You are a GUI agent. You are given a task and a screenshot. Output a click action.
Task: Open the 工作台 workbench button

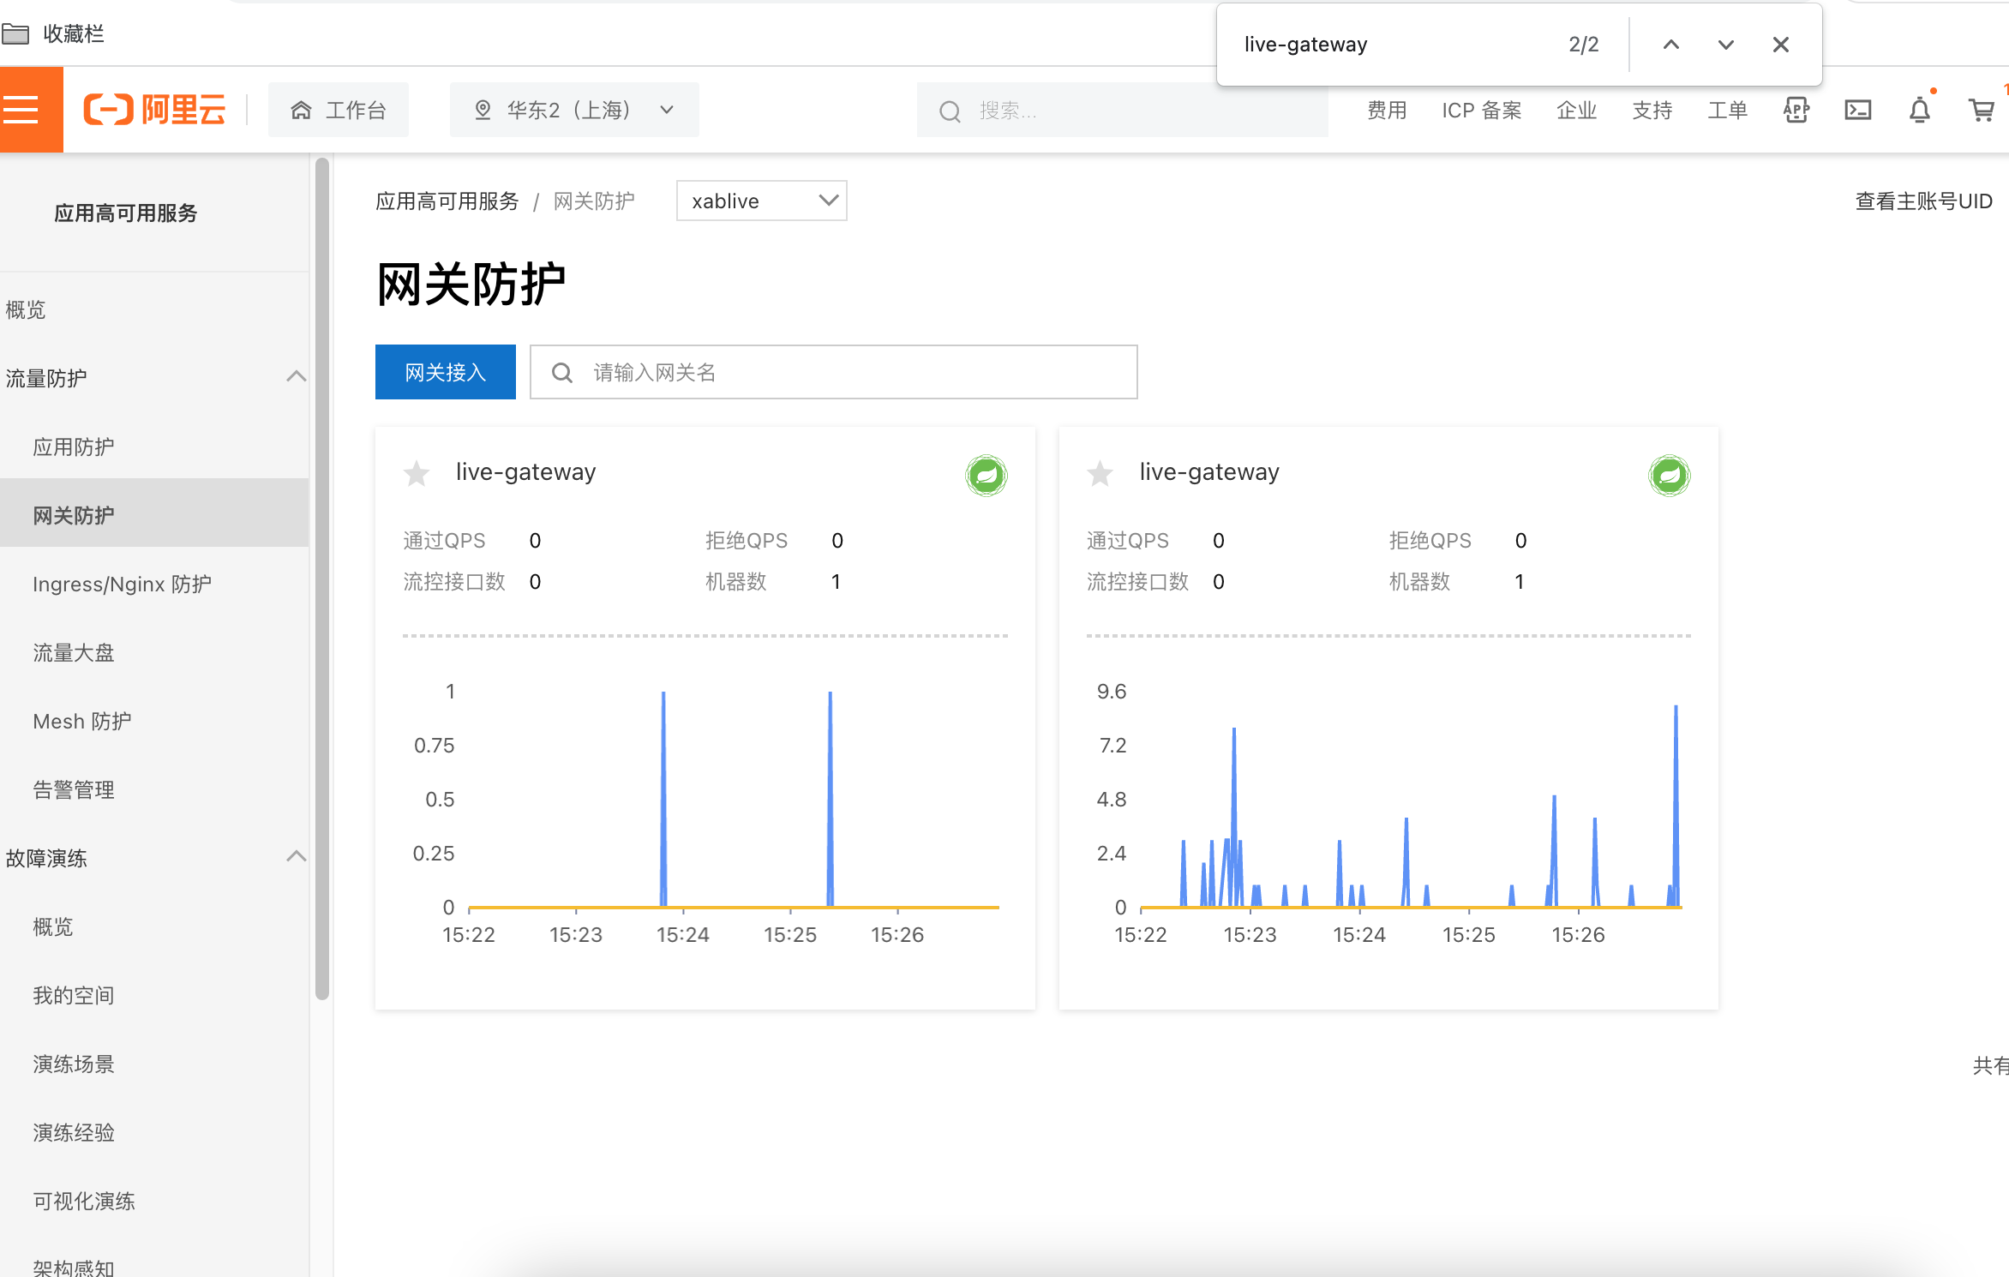pos(339,110)
